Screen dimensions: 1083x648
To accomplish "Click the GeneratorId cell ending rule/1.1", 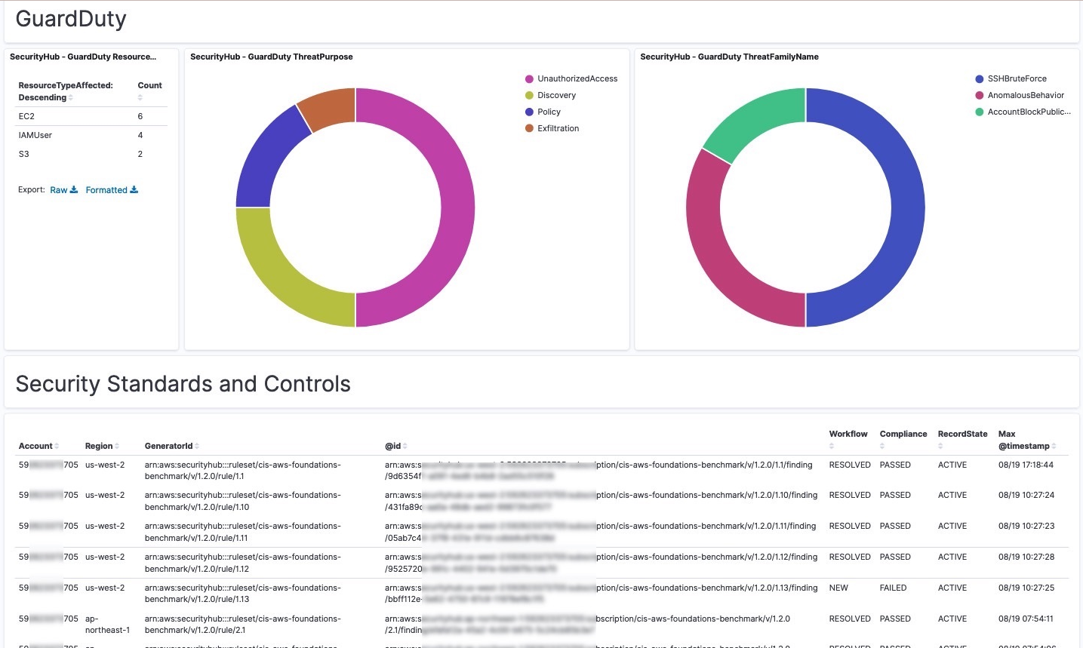I will point(242,471).
